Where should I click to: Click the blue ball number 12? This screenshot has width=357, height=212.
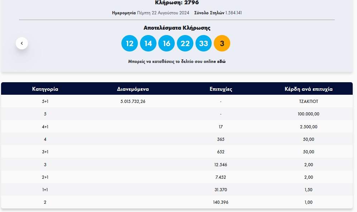click(130, 44)
